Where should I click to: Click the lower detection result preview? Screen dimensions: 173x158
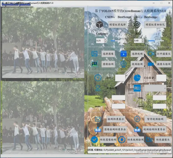[43, 118]
